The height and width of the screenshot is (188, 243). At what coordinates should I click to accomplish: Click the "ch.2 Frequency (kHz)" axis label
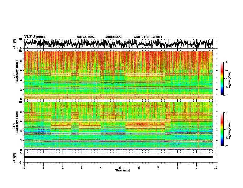click(x=16, y=122)
